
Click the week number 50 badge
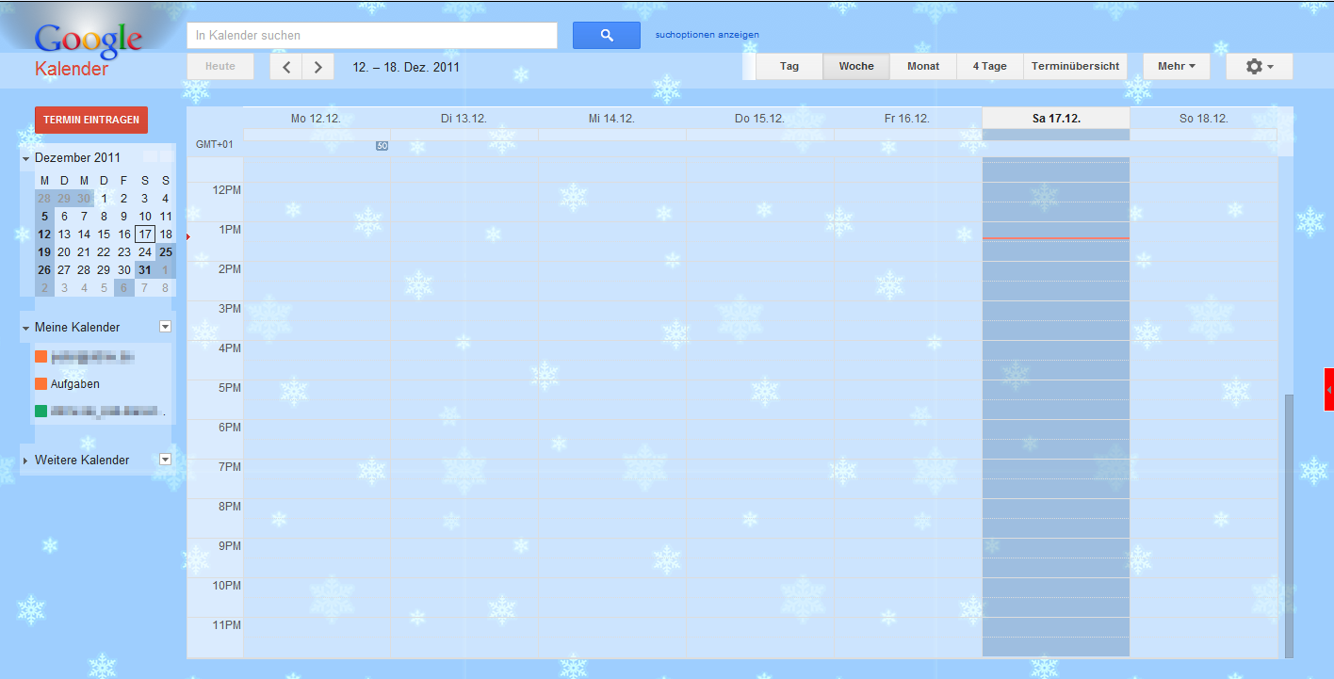coord(382,146)
